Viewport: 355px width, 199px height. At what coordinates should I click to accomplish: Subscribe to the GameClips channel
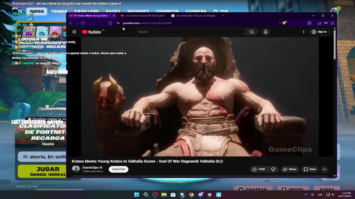coord(118,169)
